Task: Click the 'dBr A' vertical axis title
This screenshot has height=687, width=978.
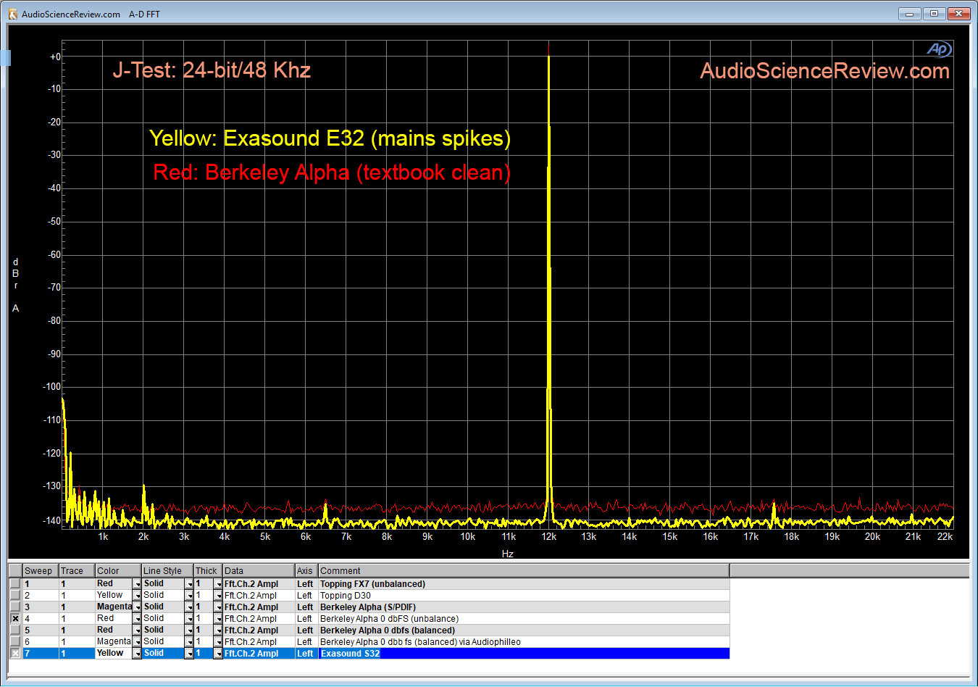Action: click(x=15, y=285)
